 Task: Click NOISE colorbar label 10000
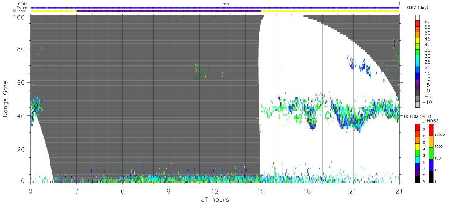(440, 135)
